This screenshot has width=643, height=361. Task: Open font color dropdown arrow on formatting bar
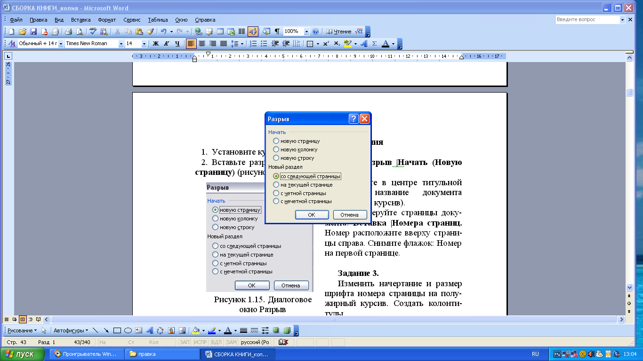pyautogui.click(x=394, y=44)
